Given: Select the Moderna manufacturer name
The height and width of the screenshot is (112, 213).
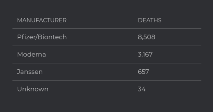Looking at the screenshot, I should (x=31, y=54).
